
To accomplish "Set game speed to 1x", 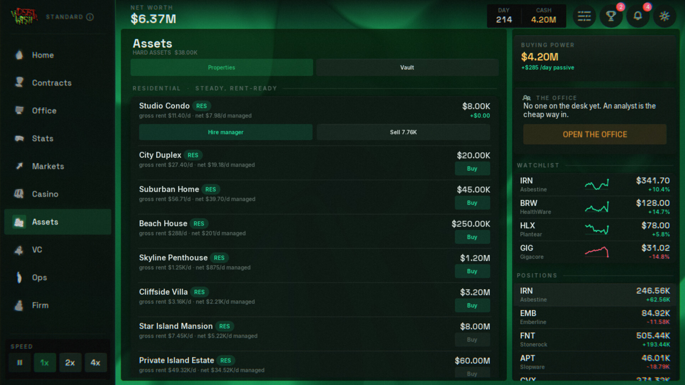I will click(45, 363).
